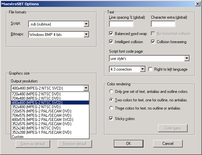The height and width of the screenshot is (155, 202).
Task: Select Three colors for text option
Action: click(x=112, y=108)
